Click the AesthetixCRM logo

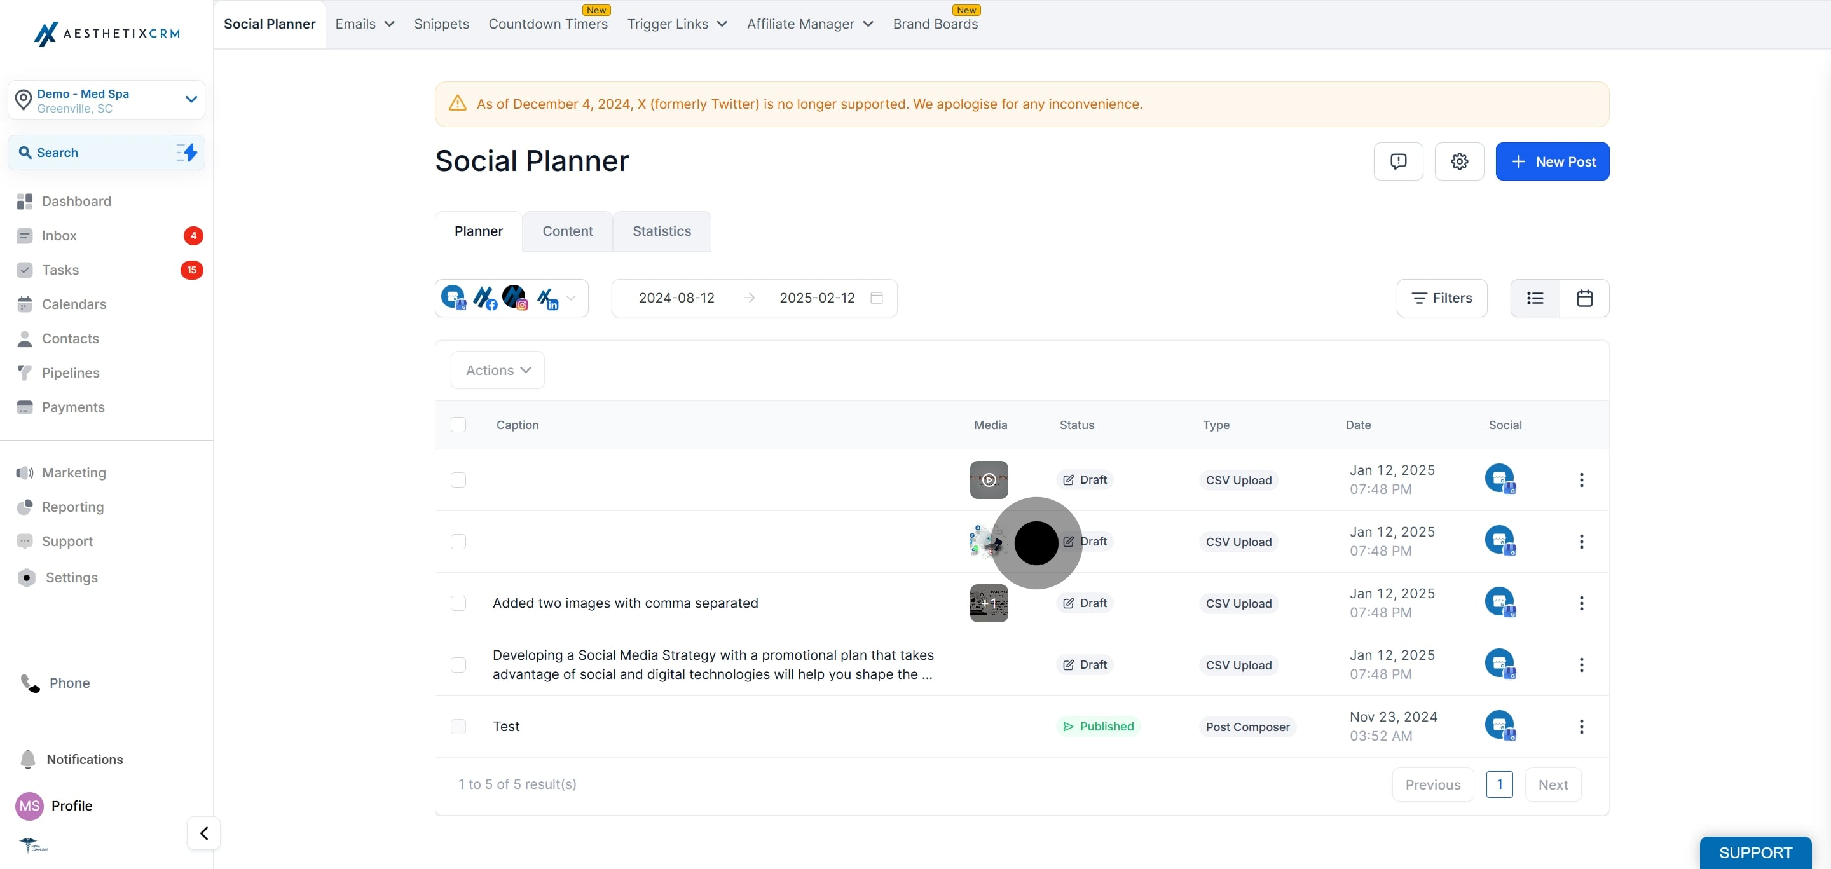tap(107, 34)
